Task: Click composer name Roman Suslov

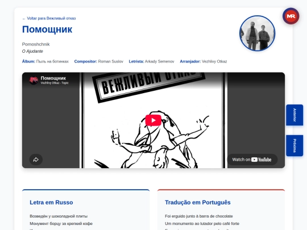Action: (111, 61)
